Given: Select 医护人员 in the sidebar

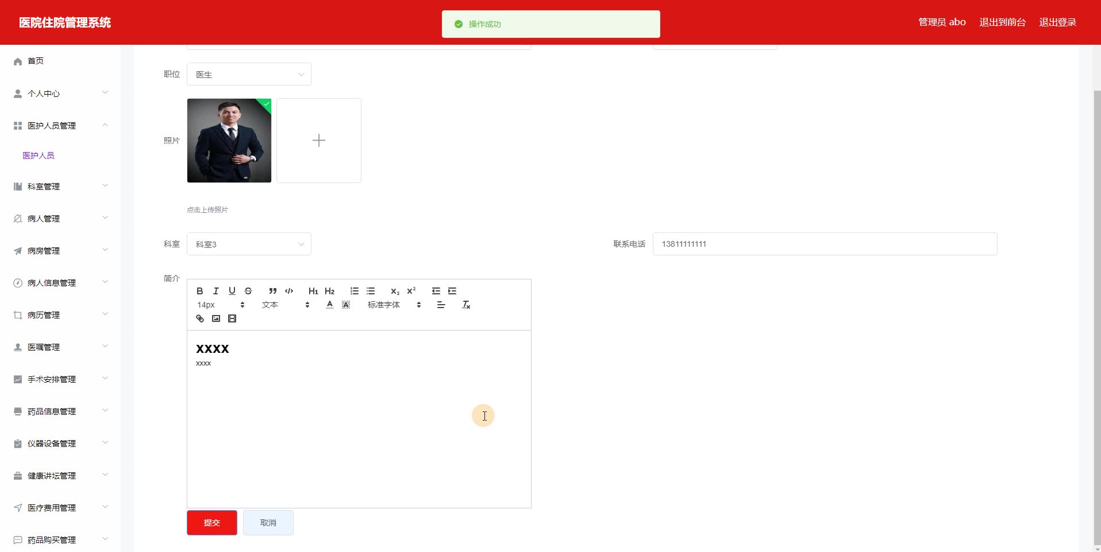Looking at the screenshot, I should [x=38, y=155].
